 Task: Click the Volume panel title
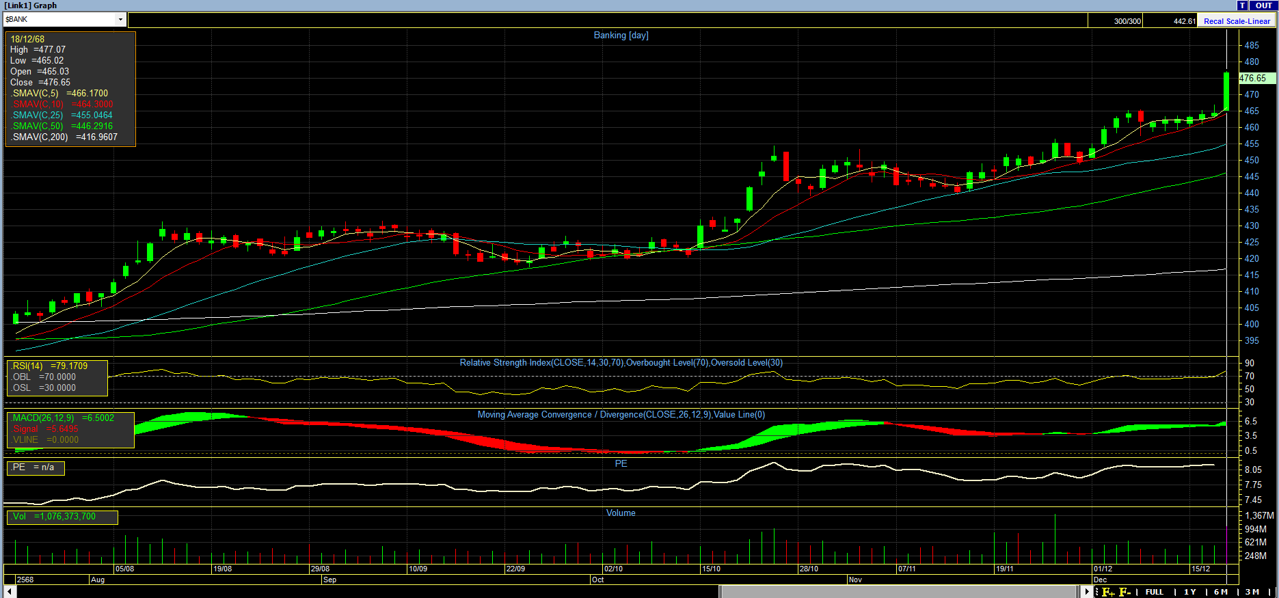(621, 513)
